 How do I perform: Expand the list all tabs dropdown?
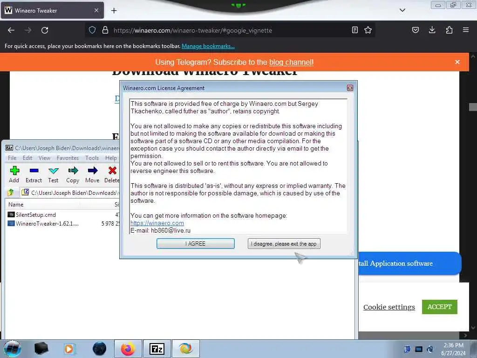(402, 10)
